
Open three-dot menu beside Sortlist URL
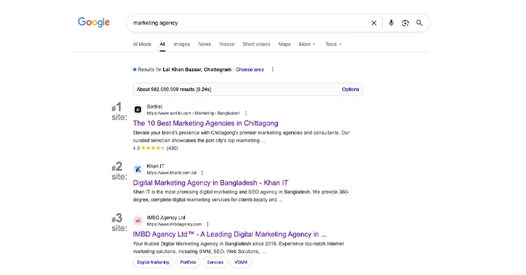pos(246,114)
